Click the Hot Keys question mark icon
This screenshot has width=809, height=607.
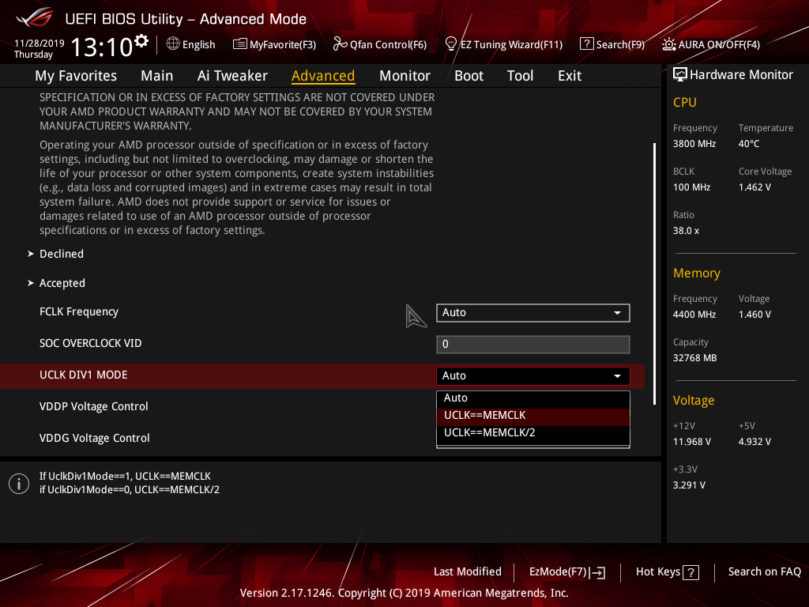click(690, 572)
